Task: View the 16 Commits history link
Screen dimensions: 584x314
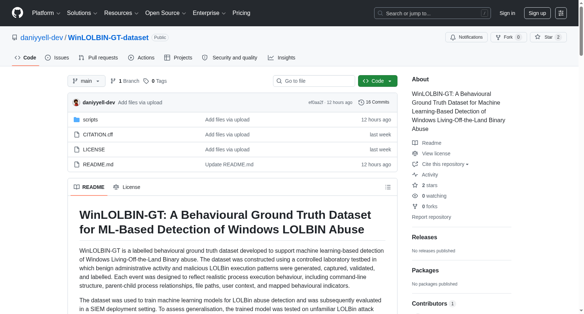Action: (374, 102)
